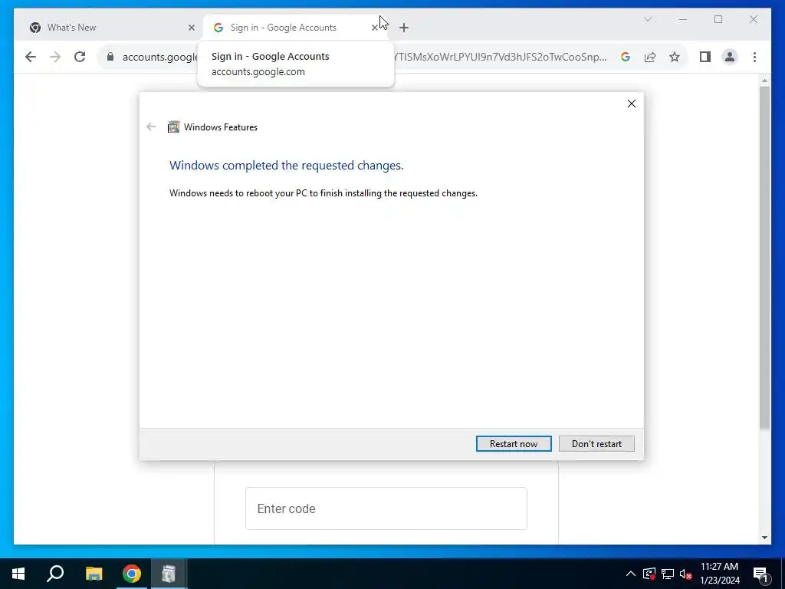The image size is (785, 589).
Task: Open the tab search dropdown arrow
Action: tap(647, 19)
